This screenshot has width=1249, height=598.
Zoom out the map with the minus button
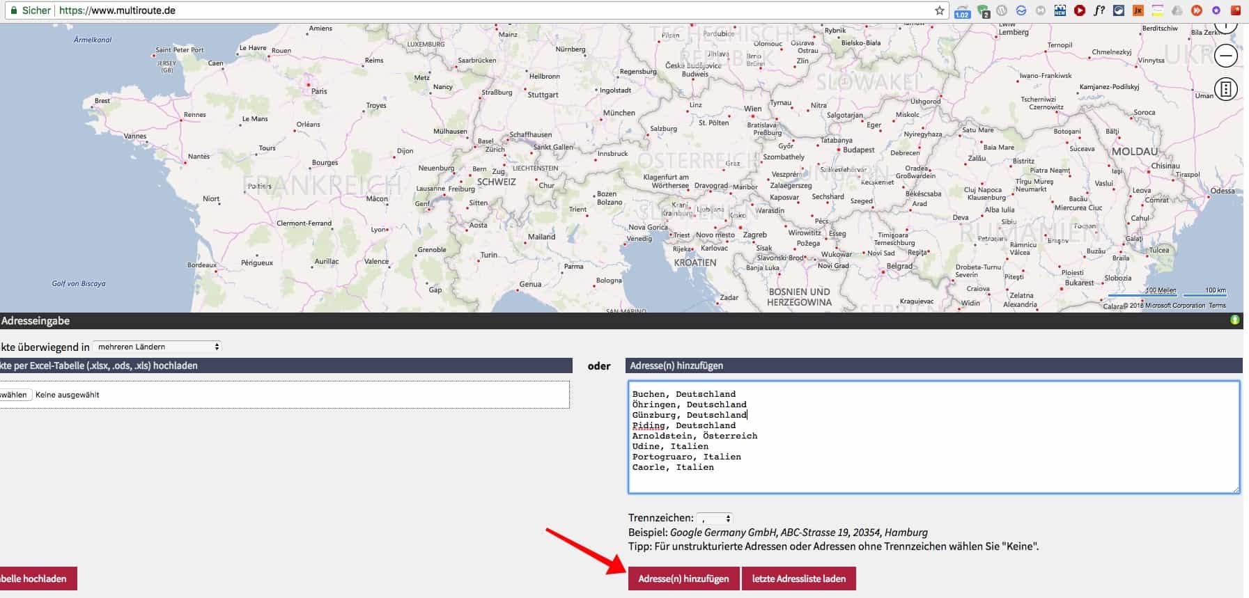pyautogui.click(x=1225, y=56)
